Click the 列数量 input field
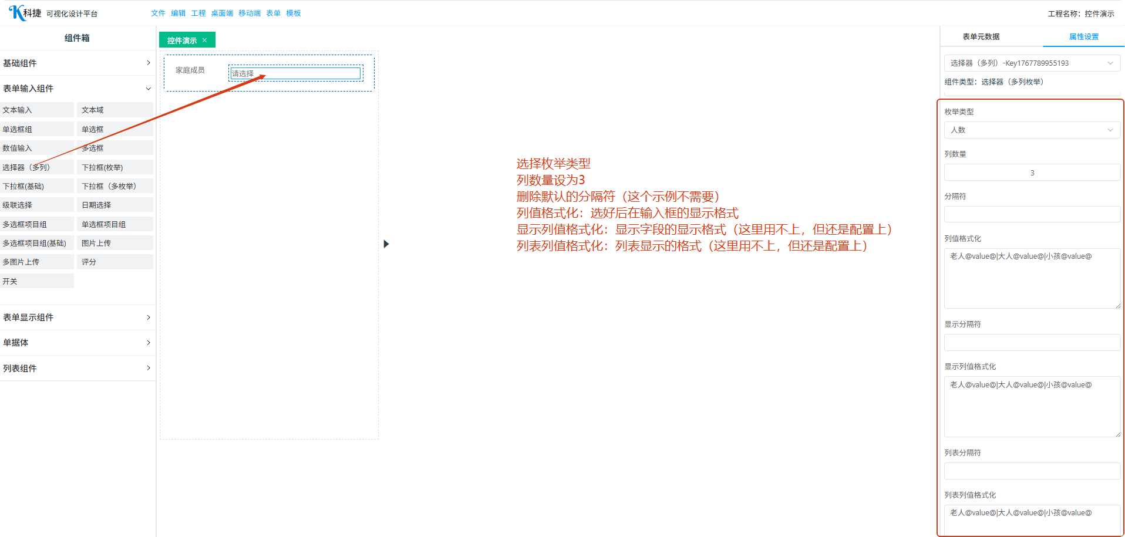Screen dimensions: 1125x537 1032,173
